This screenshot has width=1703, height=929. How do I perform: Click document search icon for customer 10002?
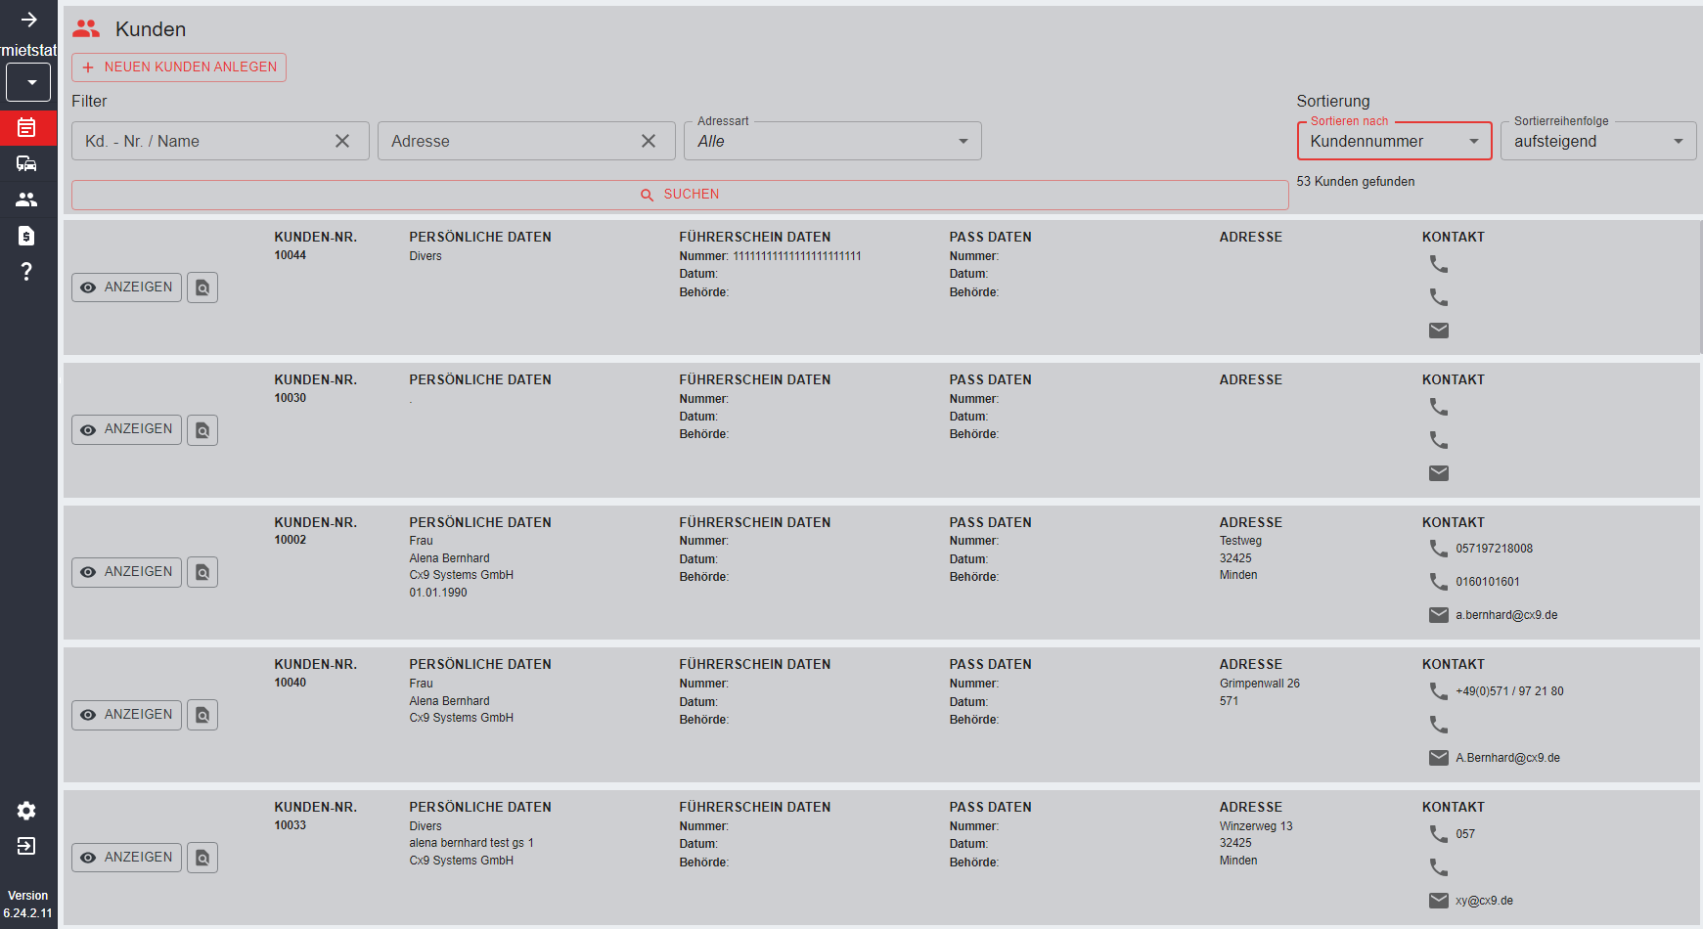click(x=202, y=572)
